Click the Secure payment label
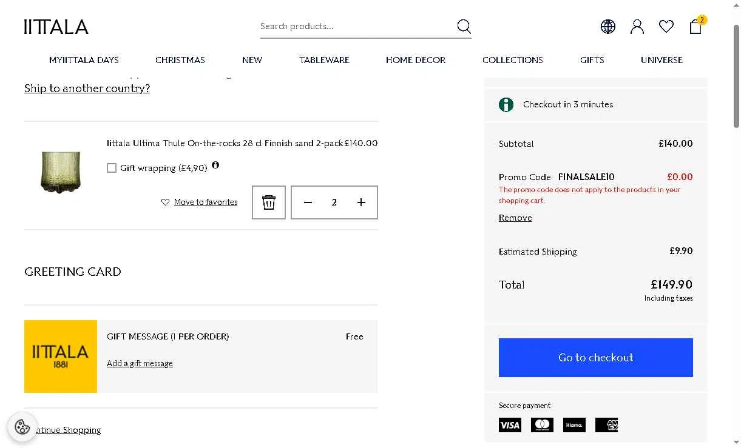The width and height of the screenshot is (741, 448). (525, 406)
